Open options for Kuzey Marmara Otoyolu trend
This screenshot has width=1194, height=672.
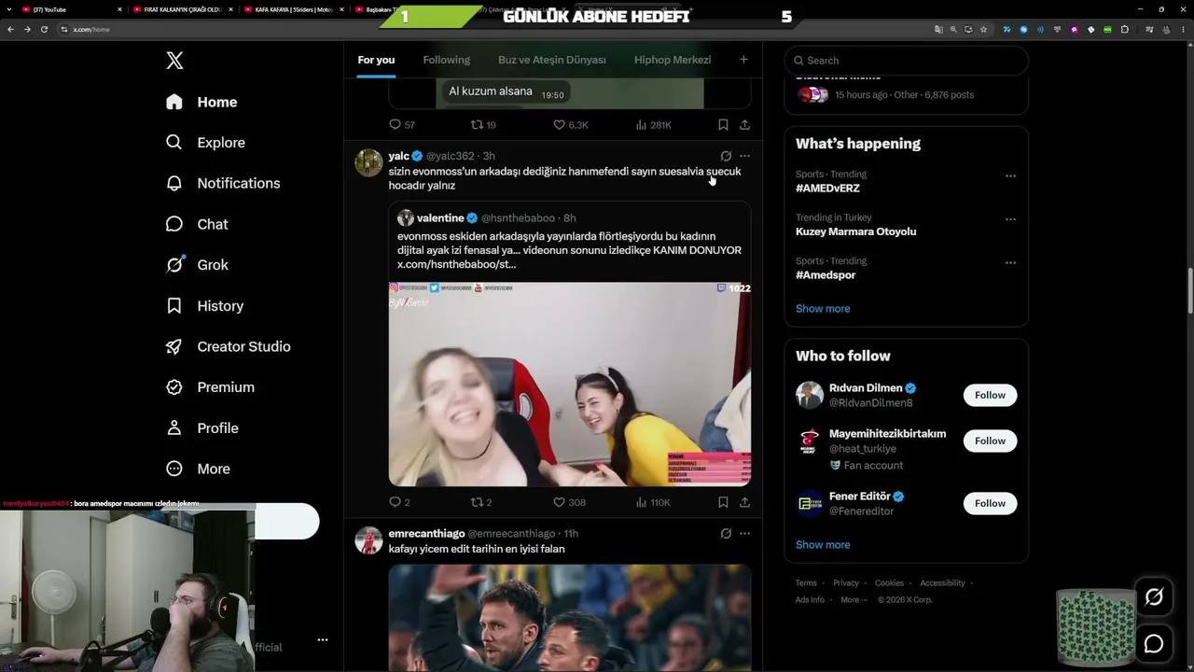1010,219
